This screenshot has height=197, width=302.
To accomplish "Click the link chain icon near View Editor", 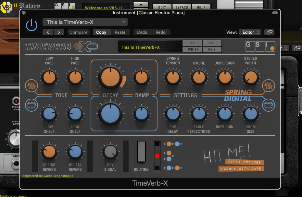I will pos(269,32).
